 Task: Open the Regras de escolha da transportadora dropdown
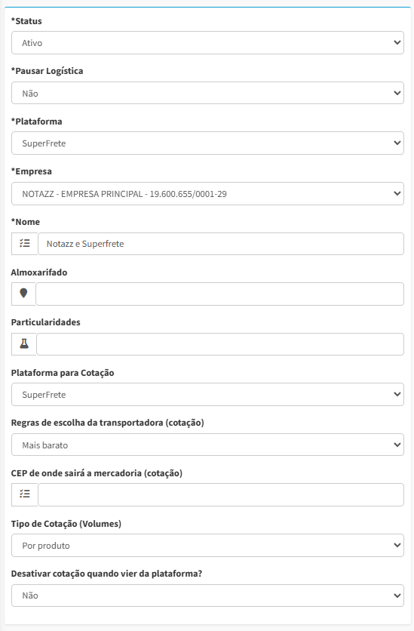(207, 445)
